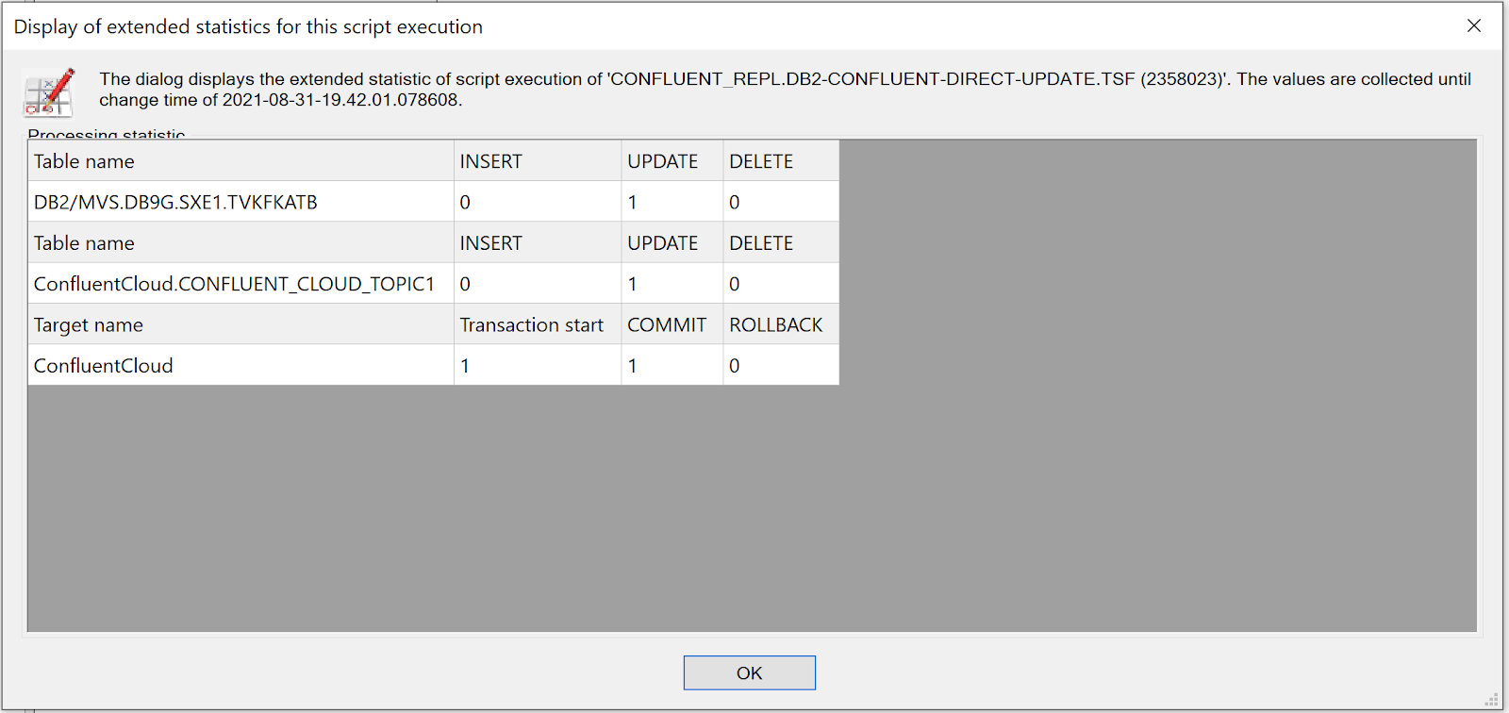Click the ConfluentCloud target name cell
1509x713 pixels.
click(240, 365)
